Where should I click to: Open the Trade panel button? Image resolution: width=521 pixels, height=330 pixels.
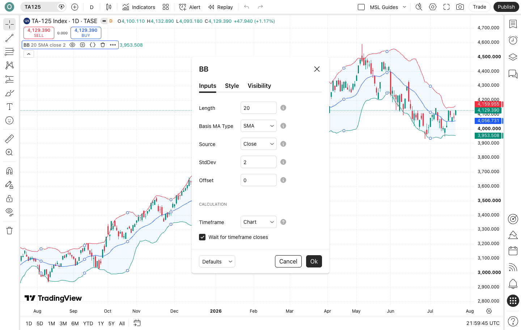[x=479, y=7]
